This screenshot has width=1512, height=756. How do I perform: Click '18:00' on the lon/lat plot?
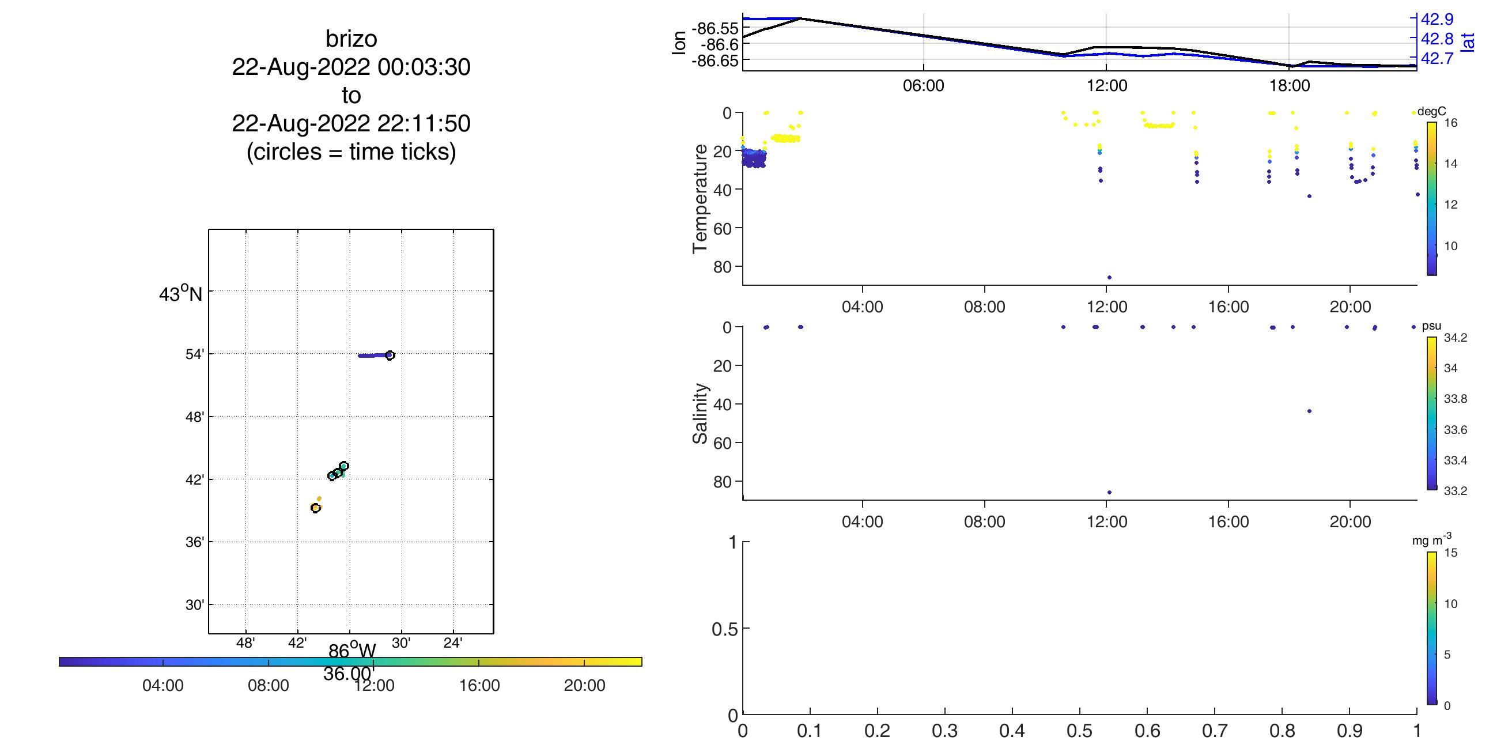coord(1289,86)
